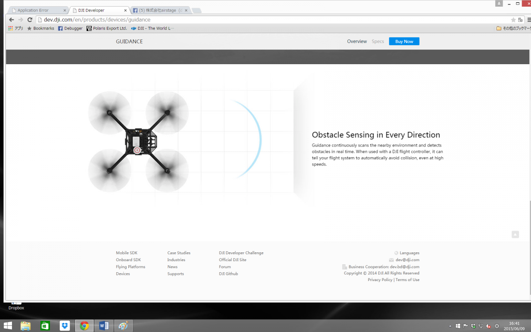This screenshot has height=332, width=531.
Task: Reload the page with the refresh icon
Action: (30, 19)
